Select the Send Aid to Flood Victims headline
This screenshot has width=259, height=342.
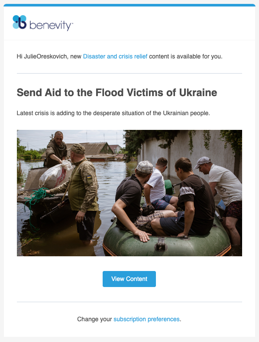tap(117, 93)
